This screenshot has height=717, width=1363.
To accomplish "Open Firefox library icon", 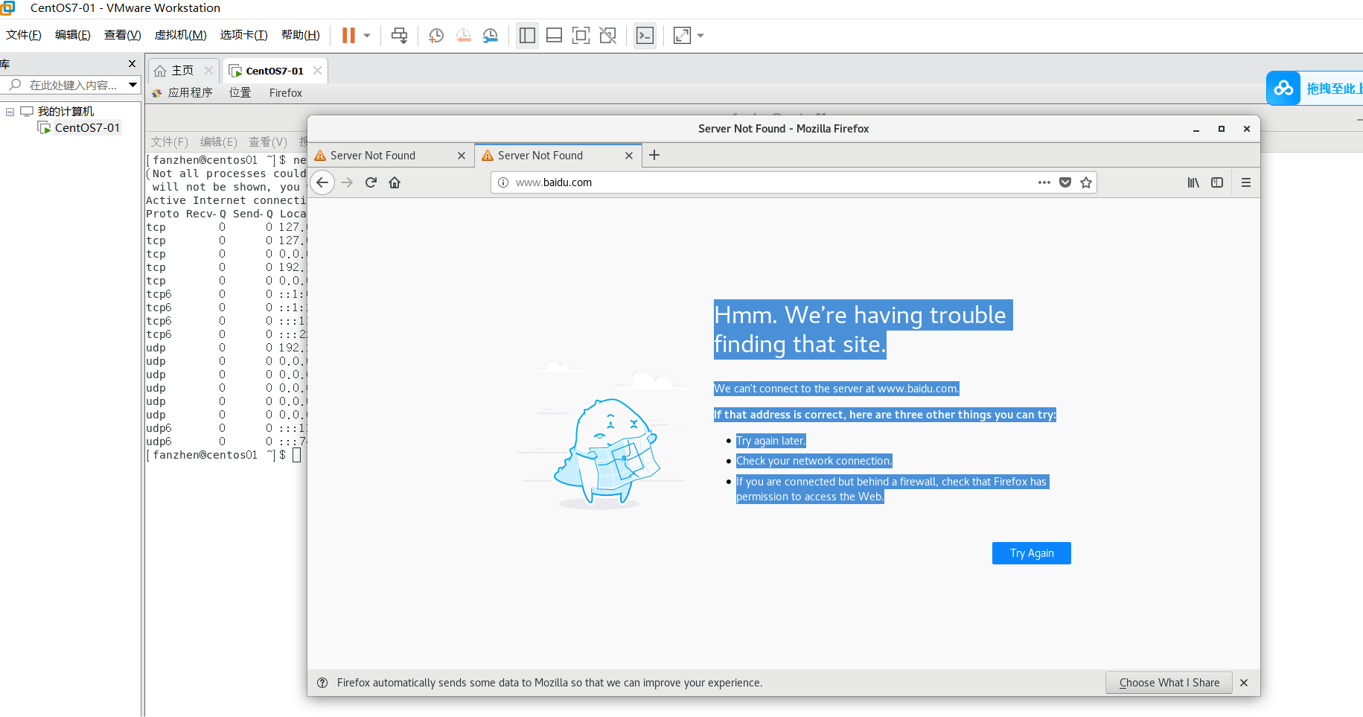I will point(1193,182).
